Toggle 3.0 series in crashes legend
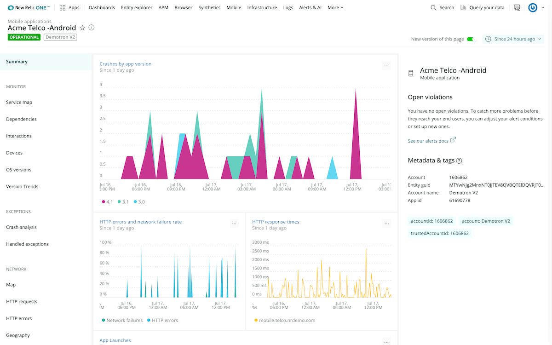This screenshot has height=345, width=552. (x=139, y=202)
